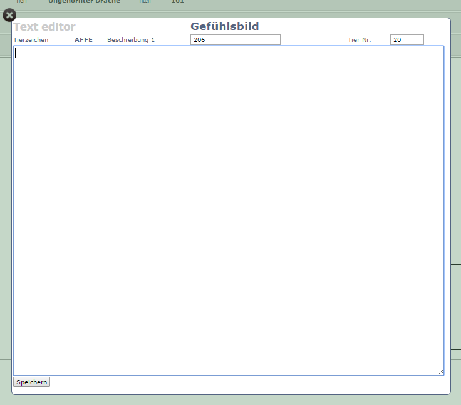Viewport: 461px width, 405px height.
Task: Click the number 161 in the background header
Action: pyautogui.click(x=177, y=1)
